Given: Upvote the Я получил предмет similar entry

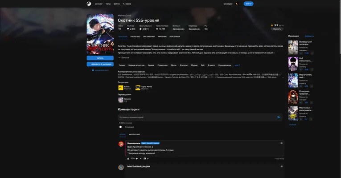Looking at the screenshot, I should [x=301, y=103].
